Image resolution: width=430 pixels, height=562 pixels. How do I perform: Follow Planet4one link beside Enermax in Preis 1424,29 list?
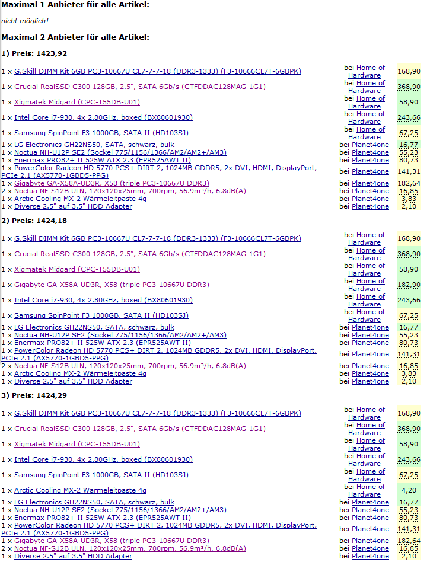(370, 518)
